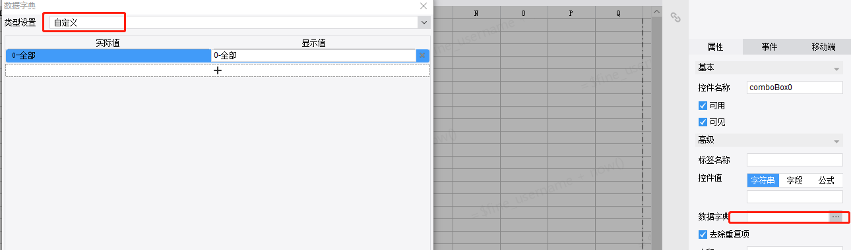The image size is (851, 250).
Task: Switch to the 属性 tab
Action: (x=715, y=47)
